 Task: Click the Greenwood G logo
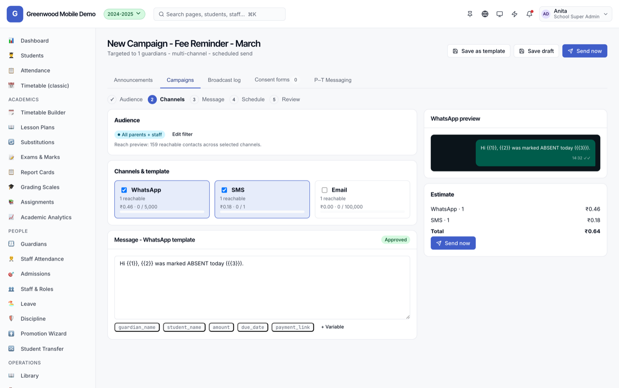15,14
